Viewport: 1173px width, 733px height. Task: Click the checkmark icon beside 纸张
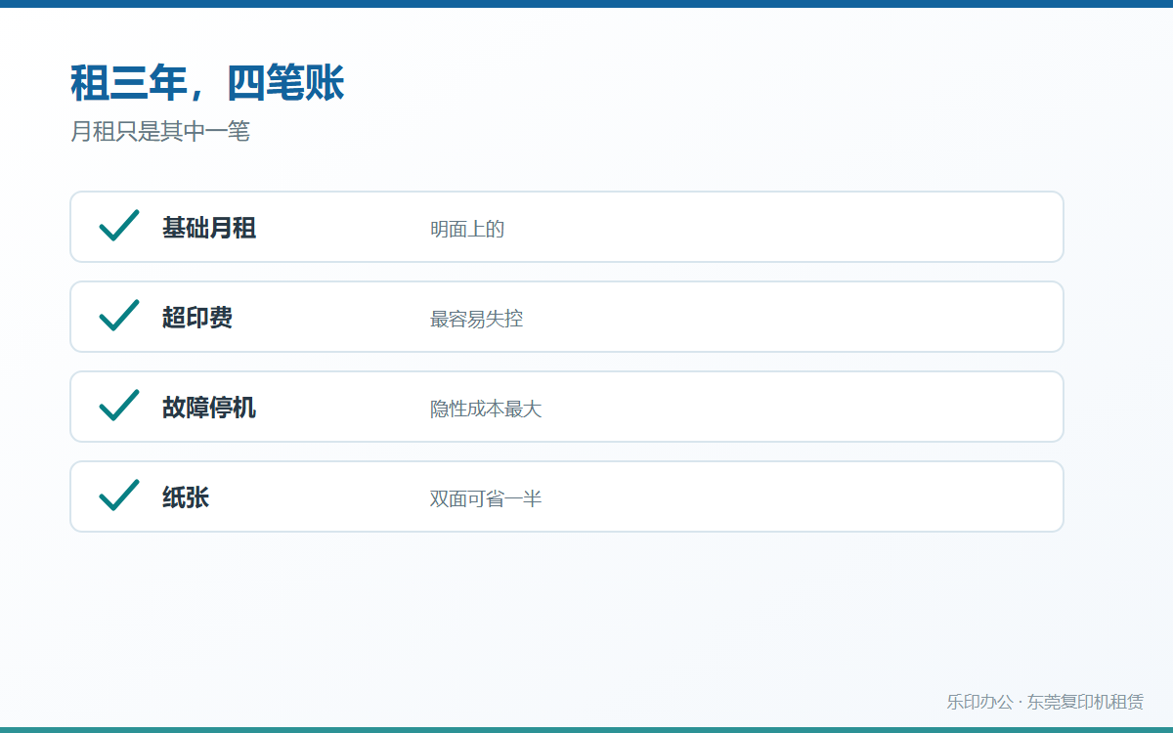coord(119,496)
